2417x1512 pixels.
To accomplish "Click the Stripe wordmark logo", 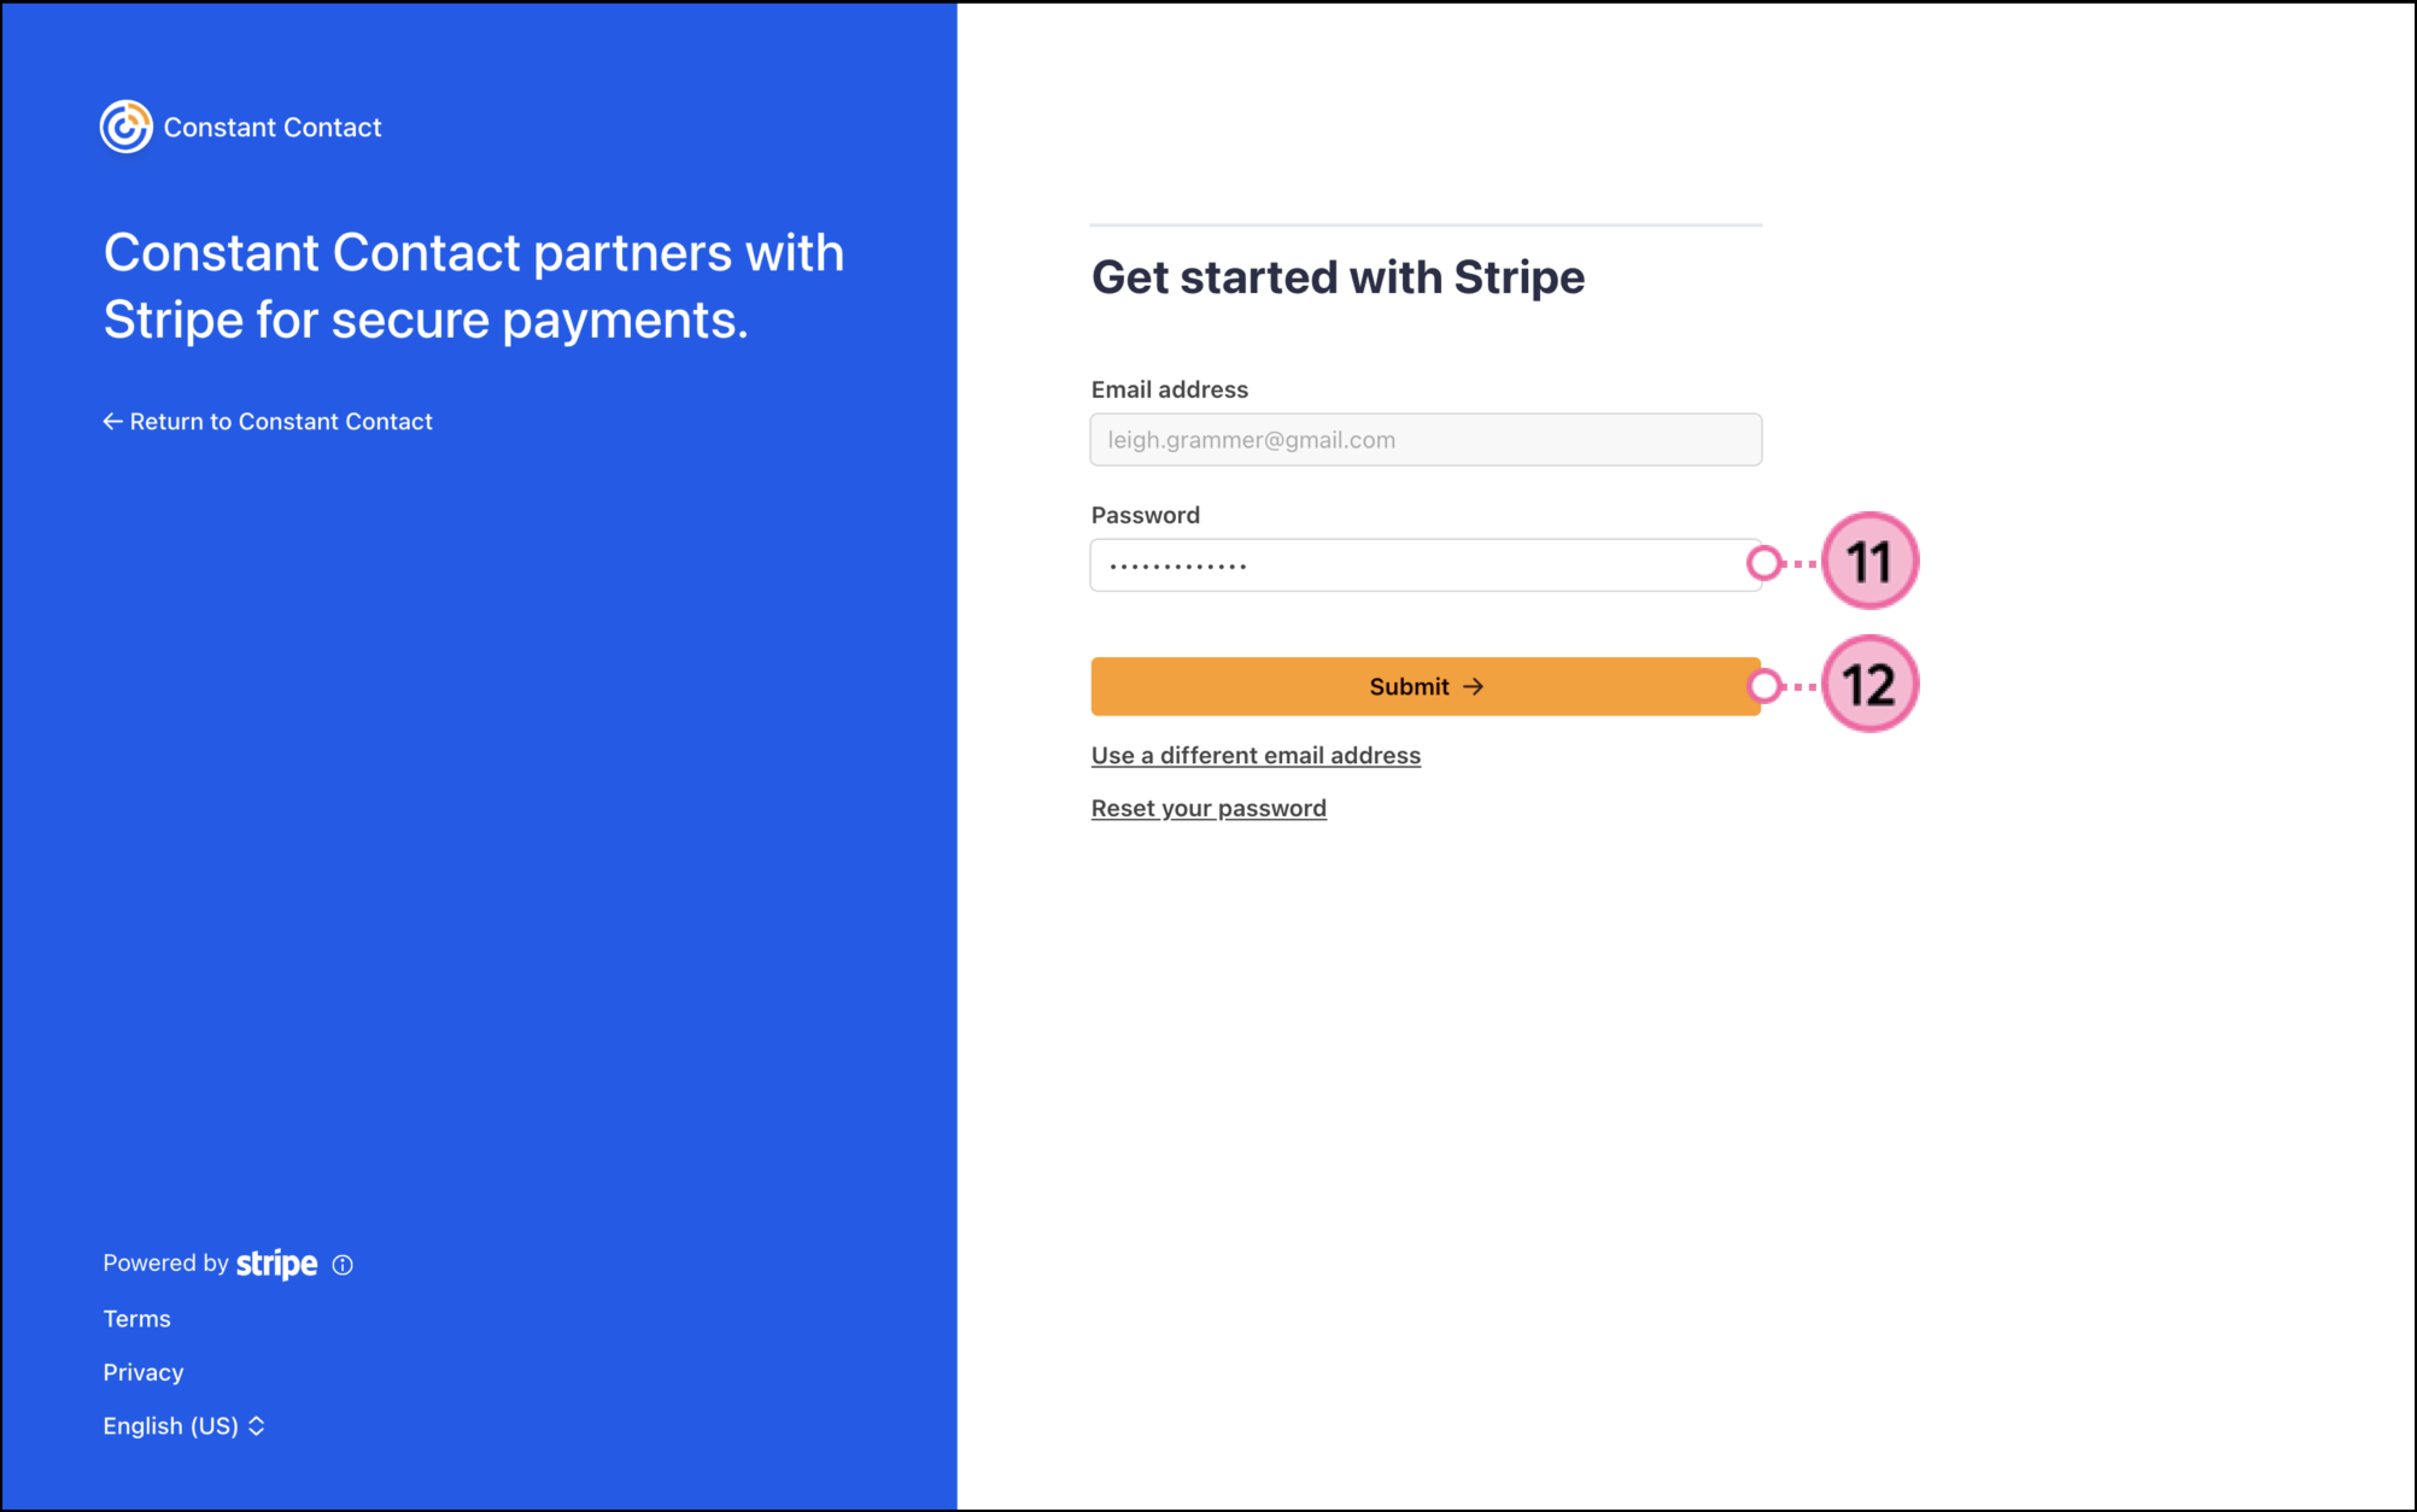I will pos(277,1264).
